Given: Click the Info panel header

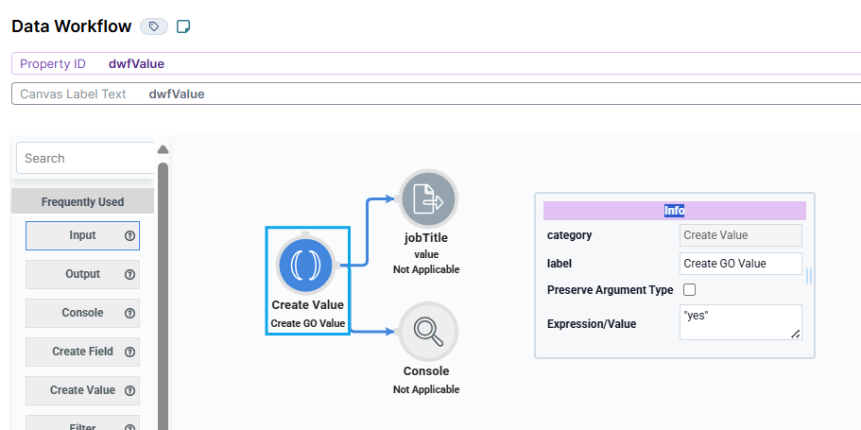Looking at the screenshot, I should click(x=674, y=211).
